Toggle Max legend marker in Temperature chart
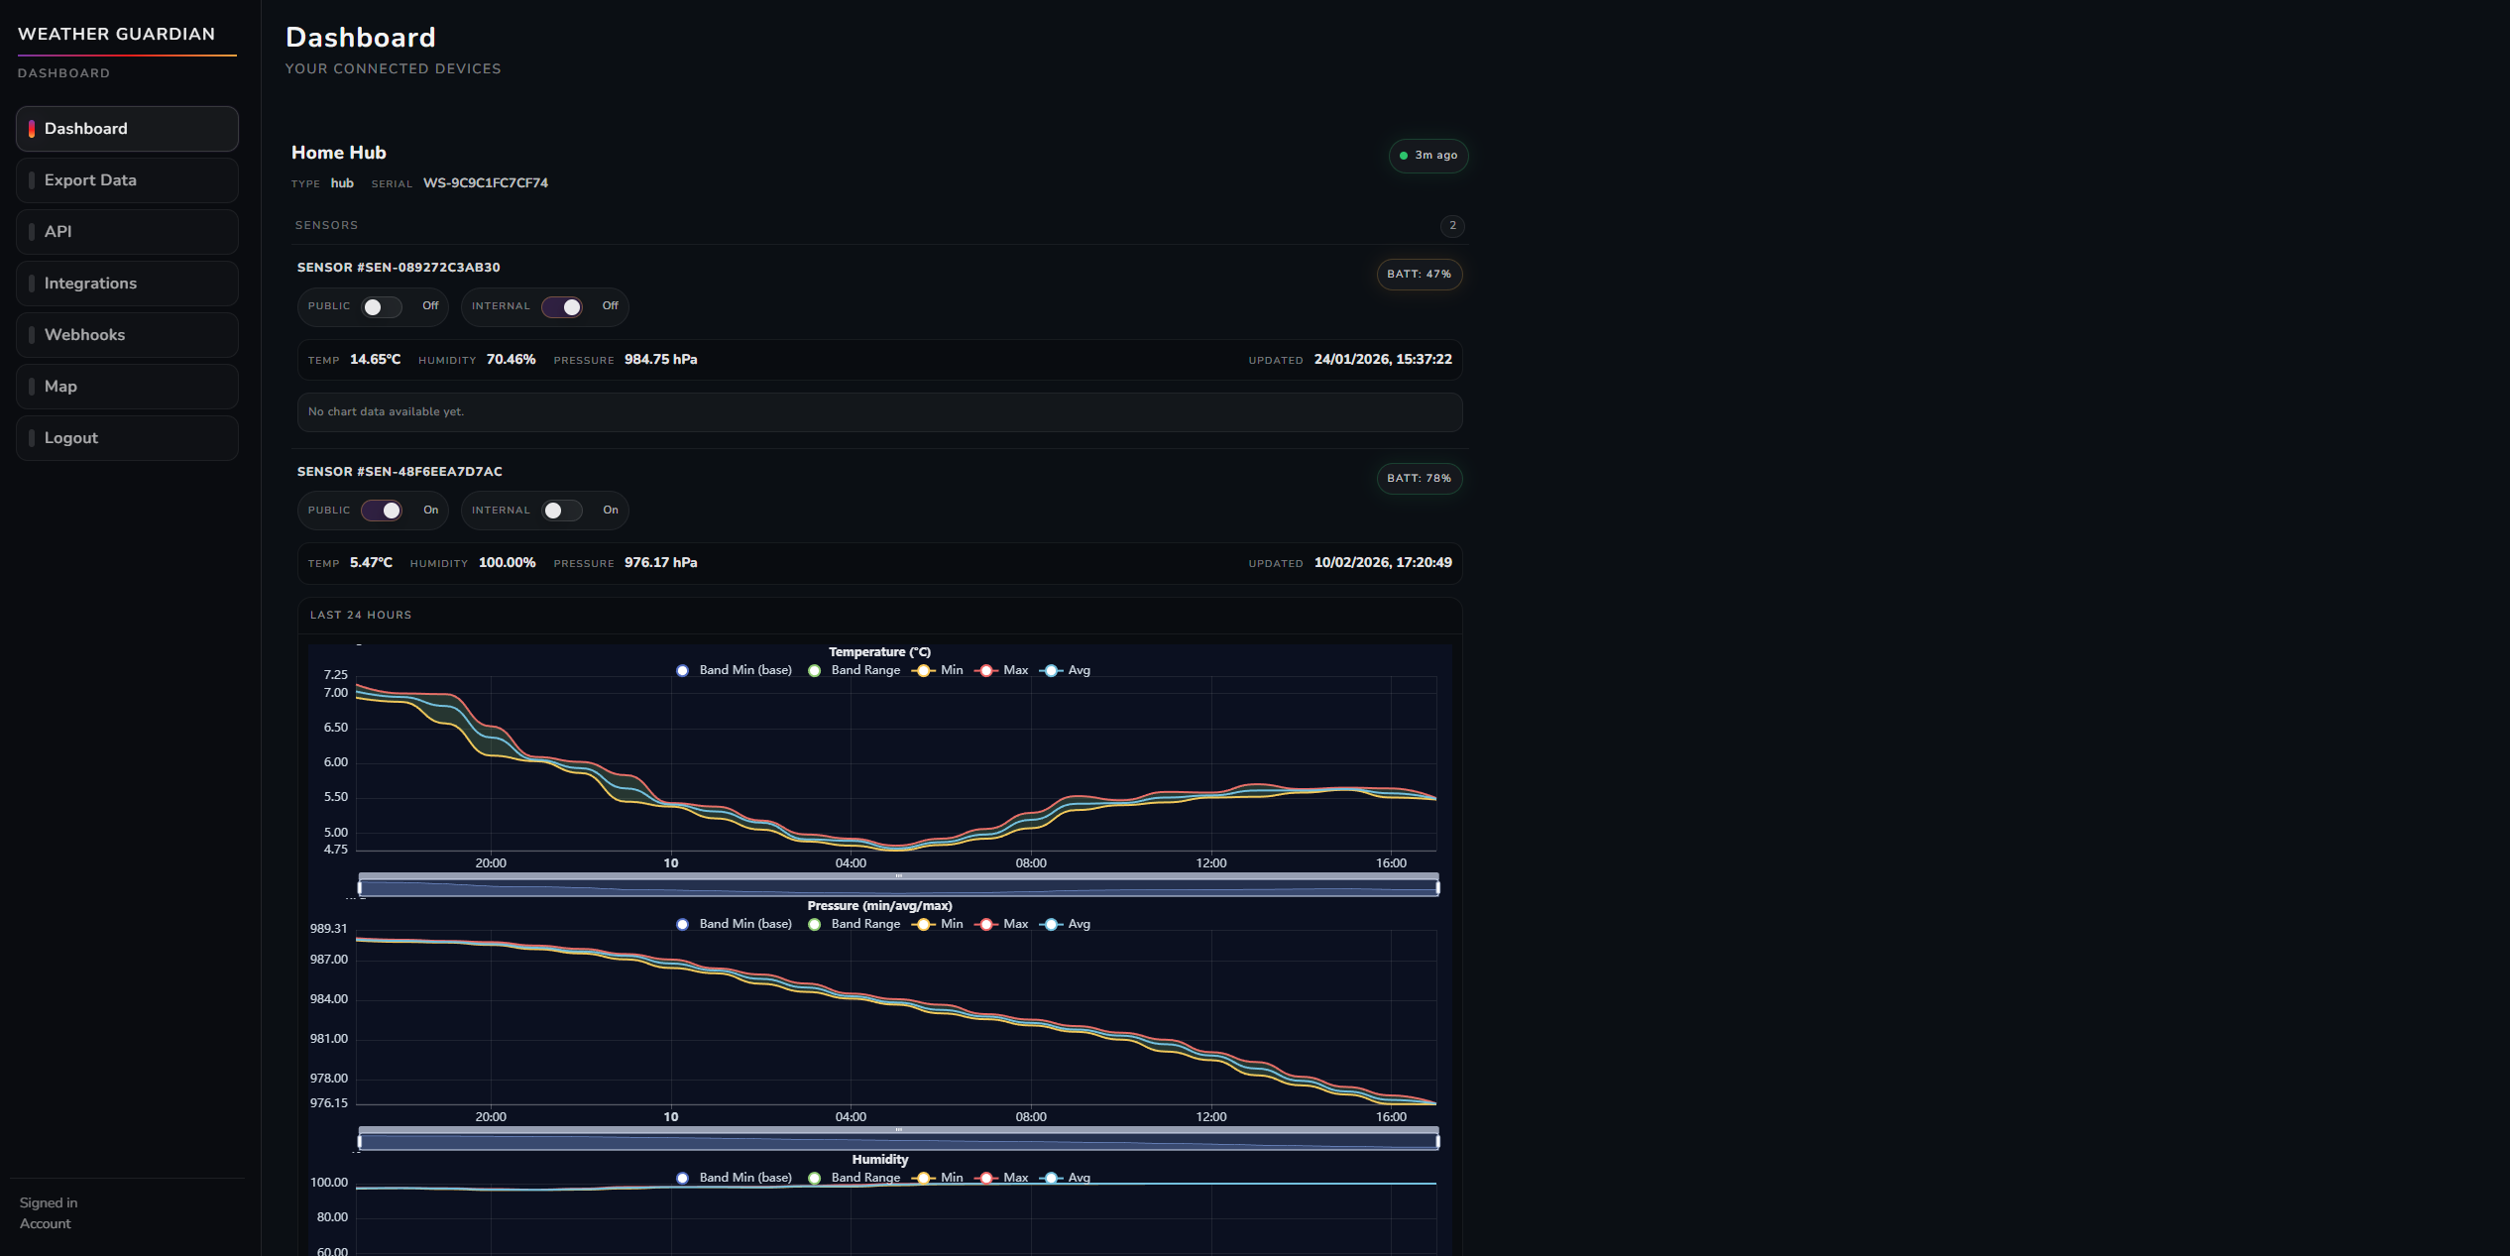Image resolution: width=2510 pixels, height=1256 pixels. click(x=986, y=671)
